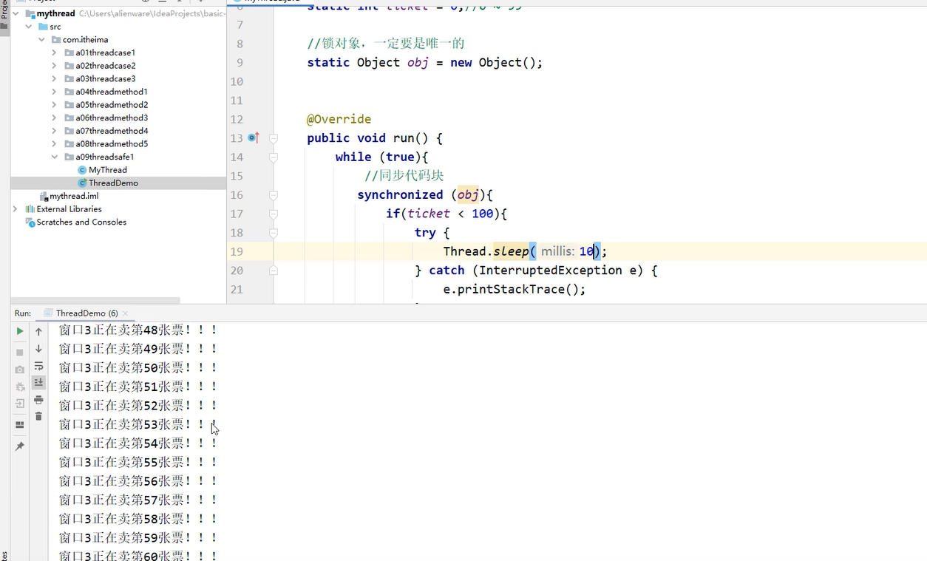Stop the running process in Run panel
The image size is (927, 561).
pos(20,352)
